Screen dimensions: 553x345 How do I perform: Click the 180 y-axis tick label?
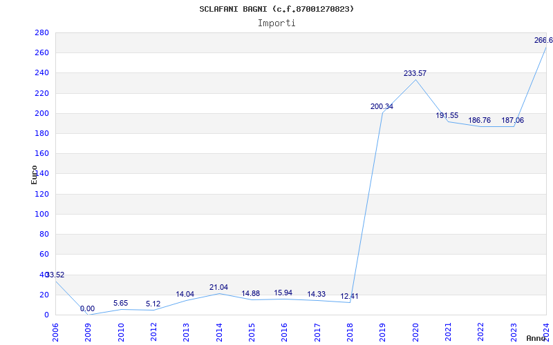pyautogui.click(x=41, y=133)
